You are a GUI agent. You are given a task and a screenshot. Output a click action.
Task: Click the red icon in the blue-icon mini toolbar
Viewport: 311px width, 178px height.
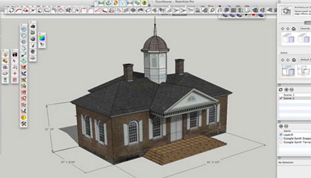pos(254,16)
